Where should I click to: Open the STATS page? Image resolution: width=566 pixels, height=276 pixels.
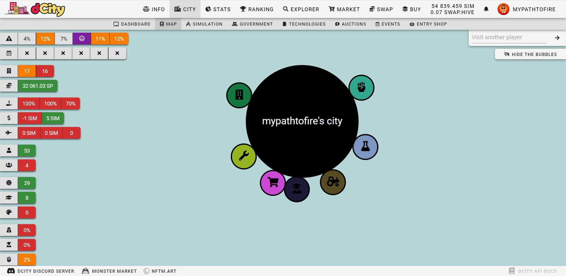pyautogui.click(x=218, y=9)
